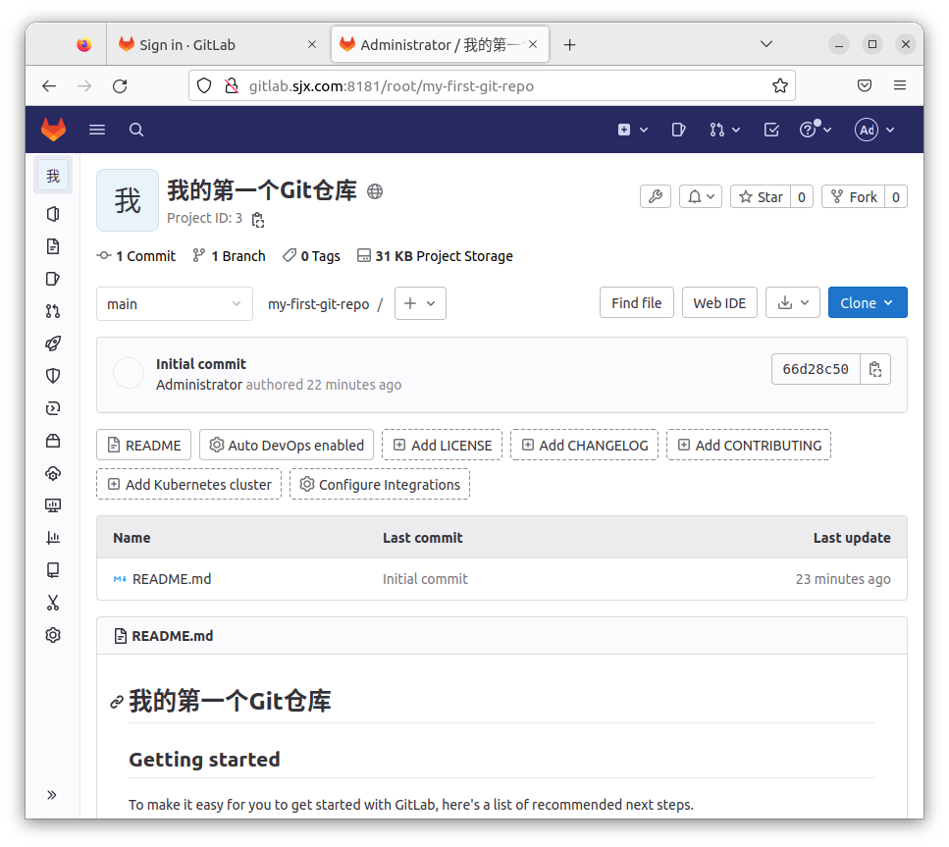Screen dimensions: 949x847
Task: Open CI/CD rocket icon in sidebar
Action: pyautogui.click(x=53, y=344)
